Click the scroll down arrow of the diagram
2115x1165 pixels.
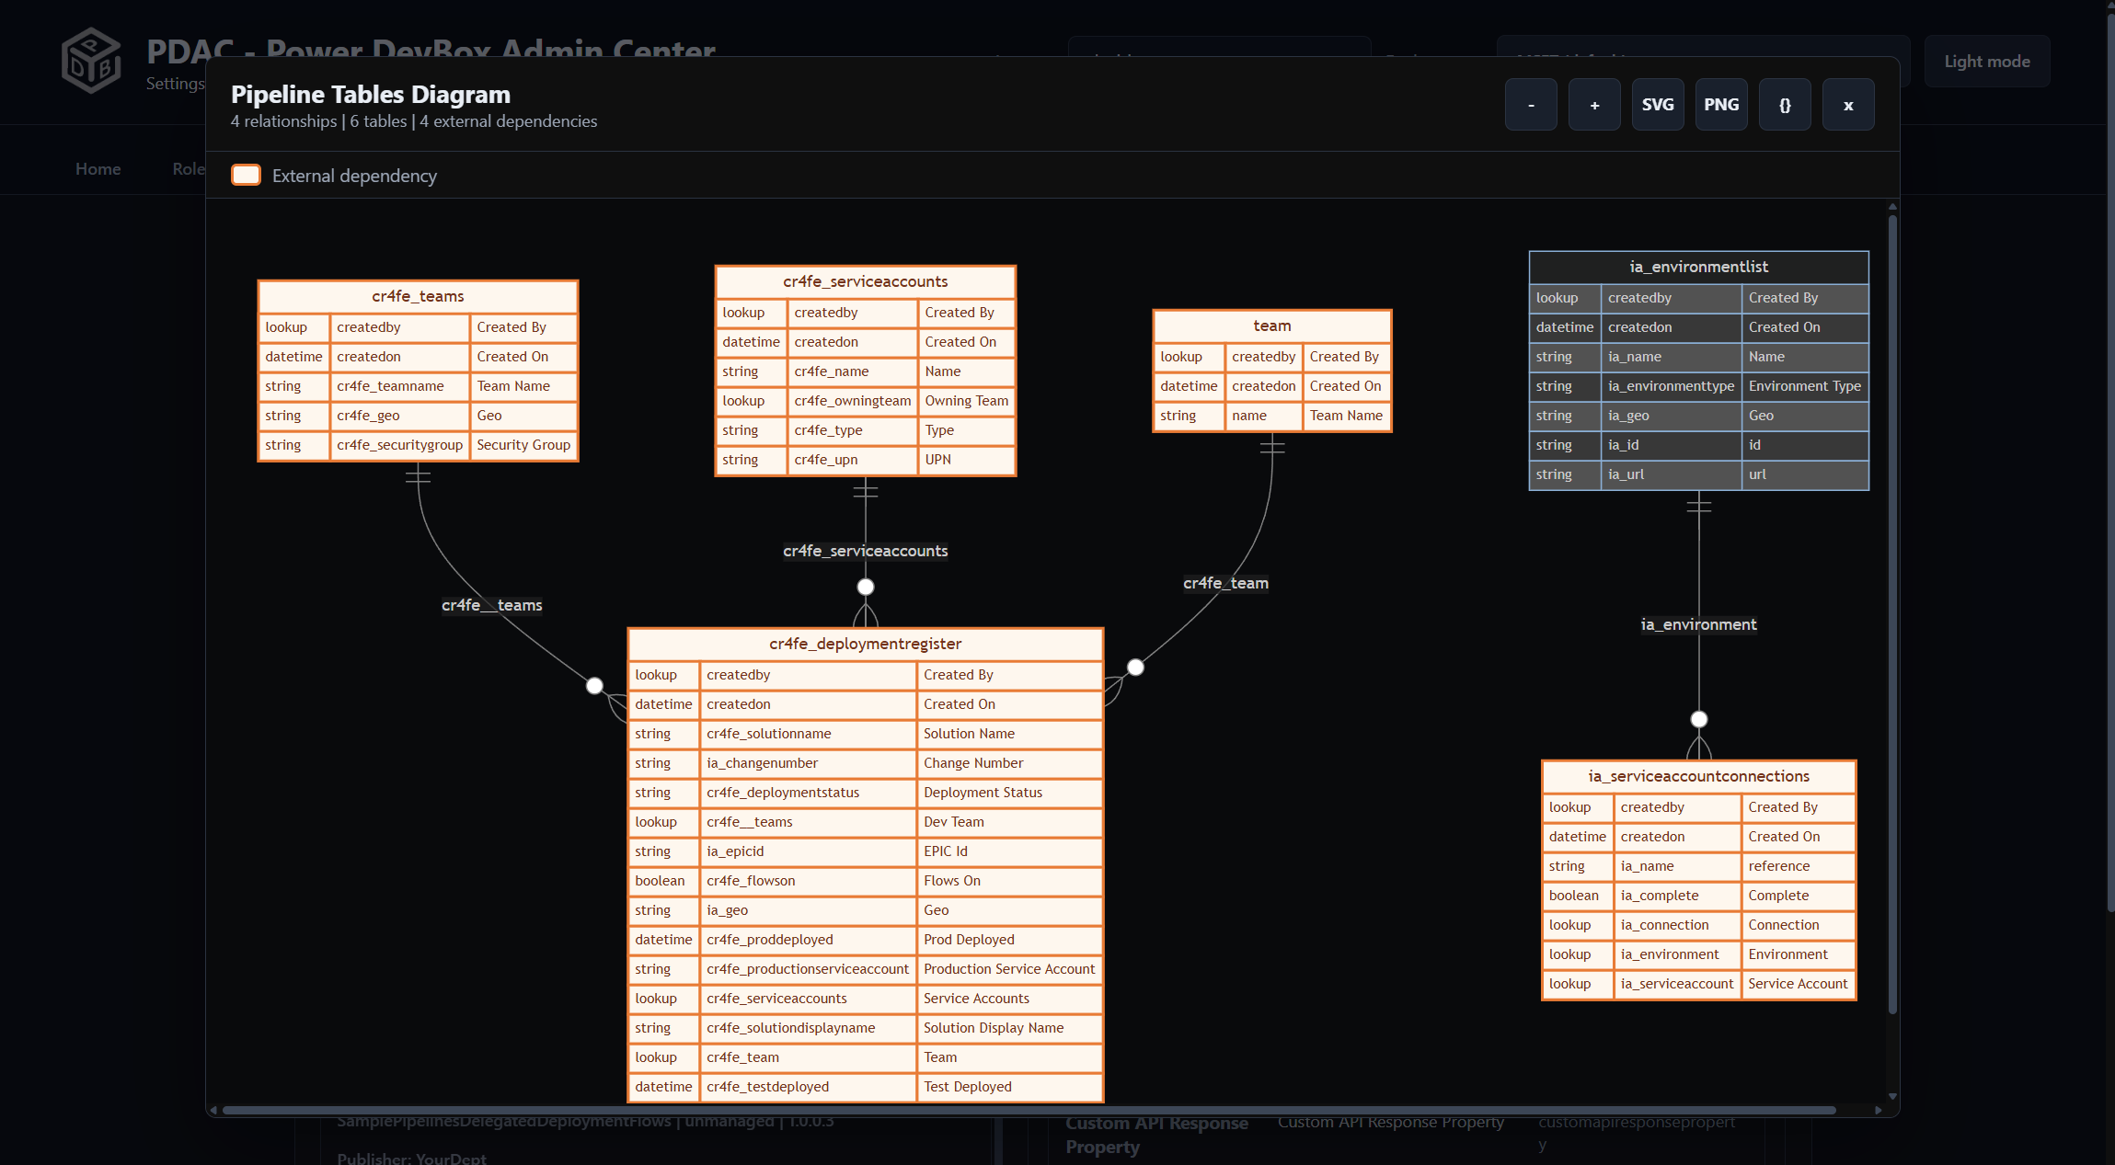pos(1892,1096)
